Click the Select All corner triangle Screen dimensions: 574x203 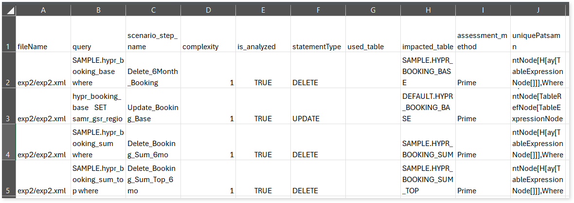(x=9, y=10)
